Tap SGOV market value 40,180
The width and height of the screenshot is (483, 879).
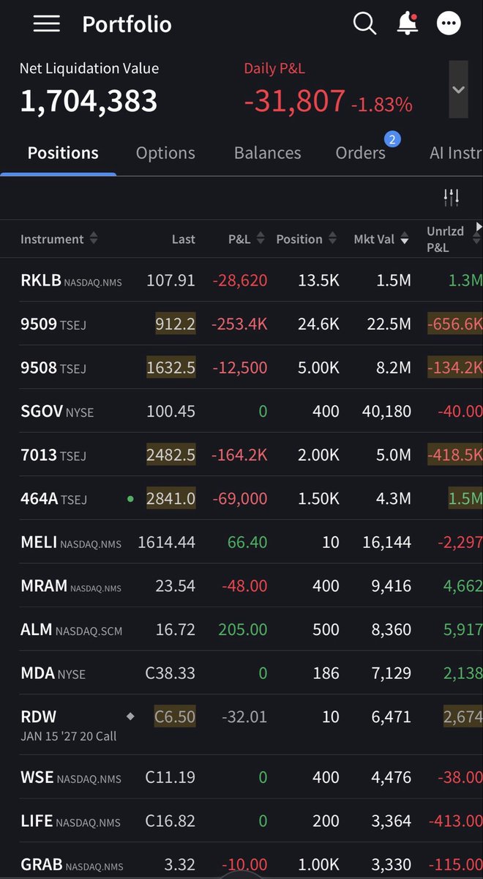(x=386, y=411)
